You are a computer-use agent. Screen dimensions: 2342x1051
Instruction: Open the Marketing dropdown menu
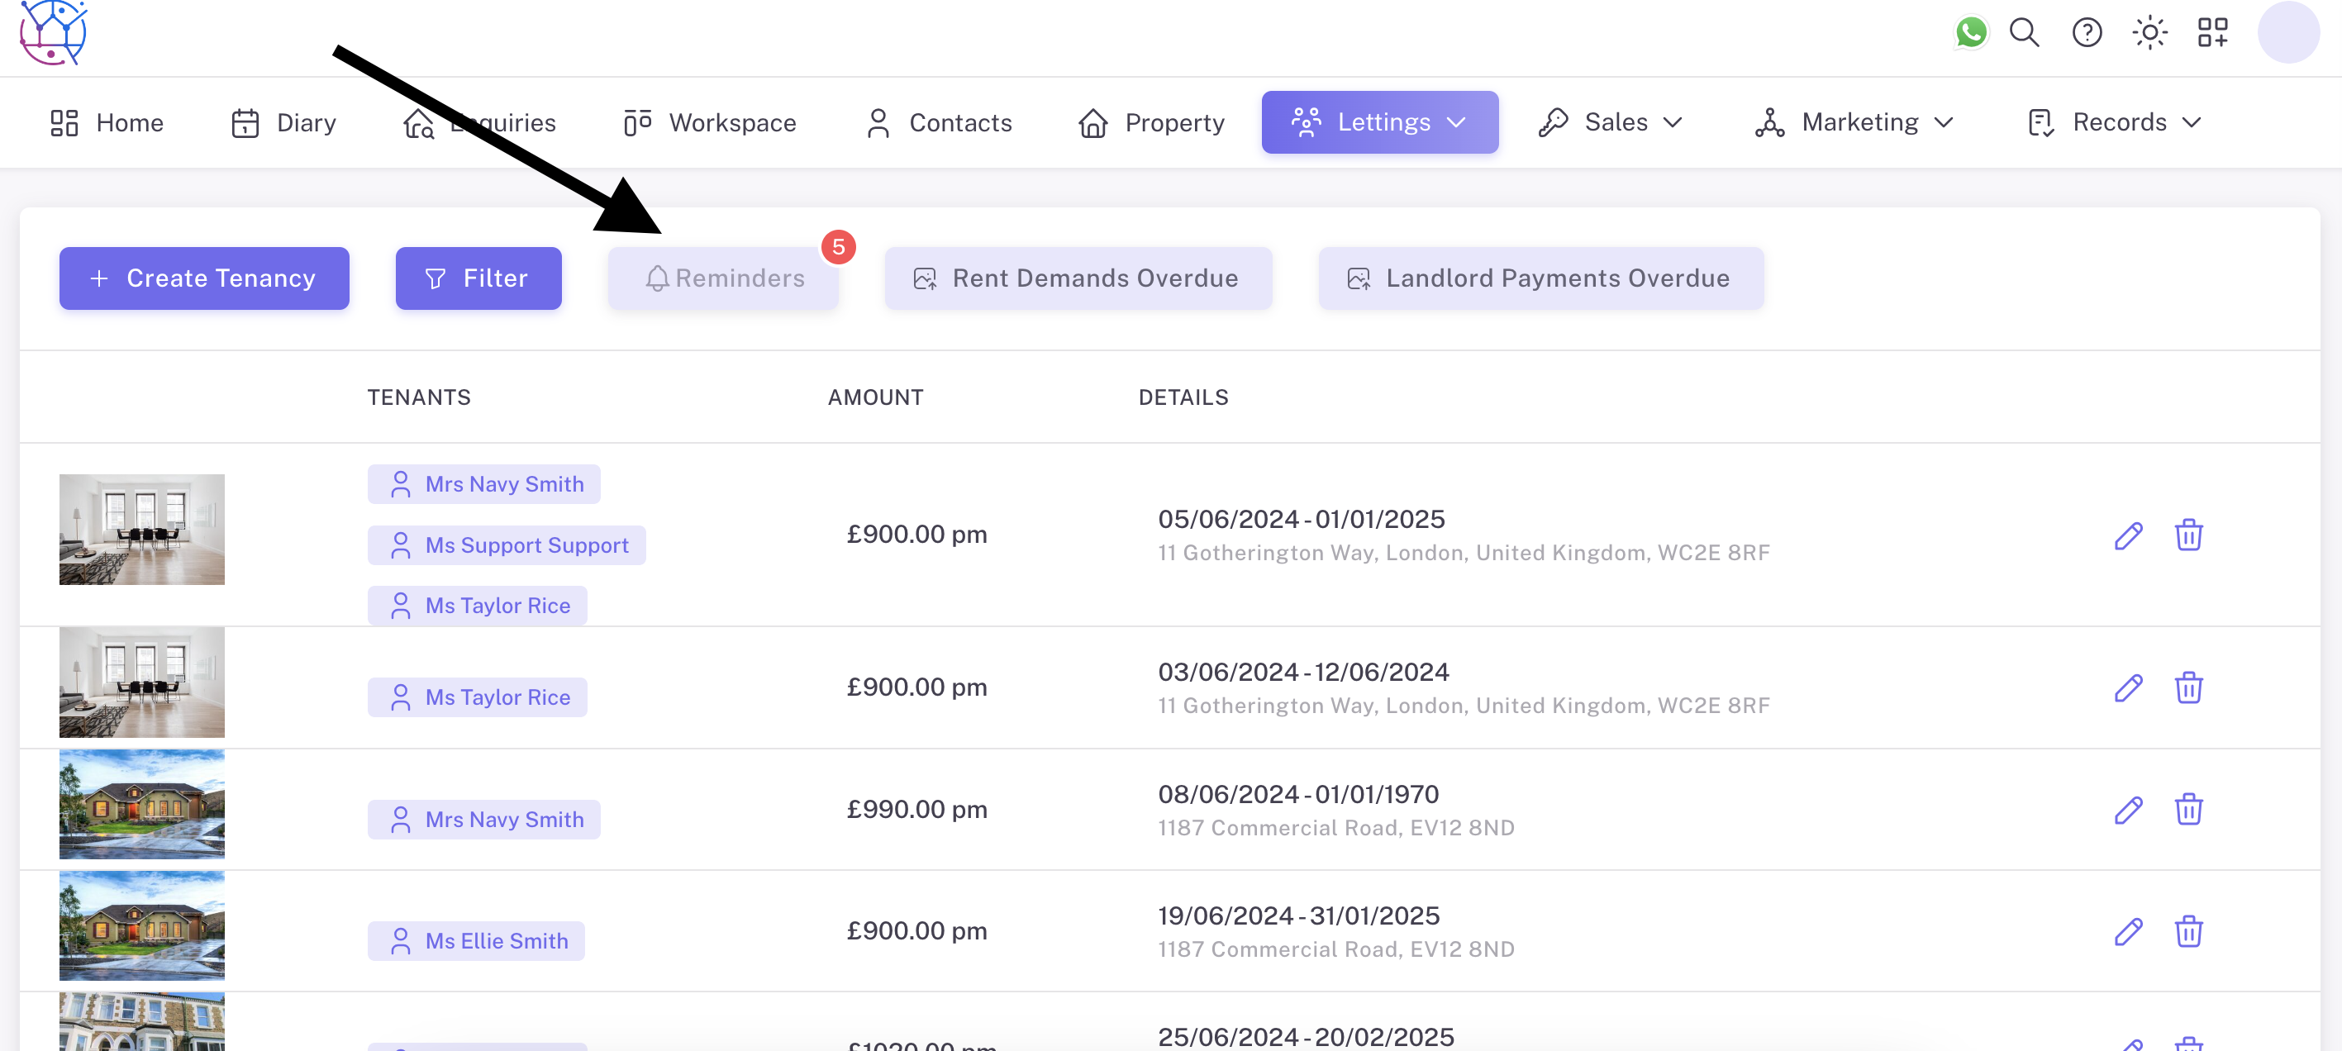coord(1854,121)
